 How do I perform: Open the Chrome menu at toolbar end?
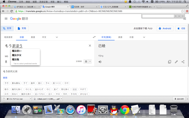187,11
